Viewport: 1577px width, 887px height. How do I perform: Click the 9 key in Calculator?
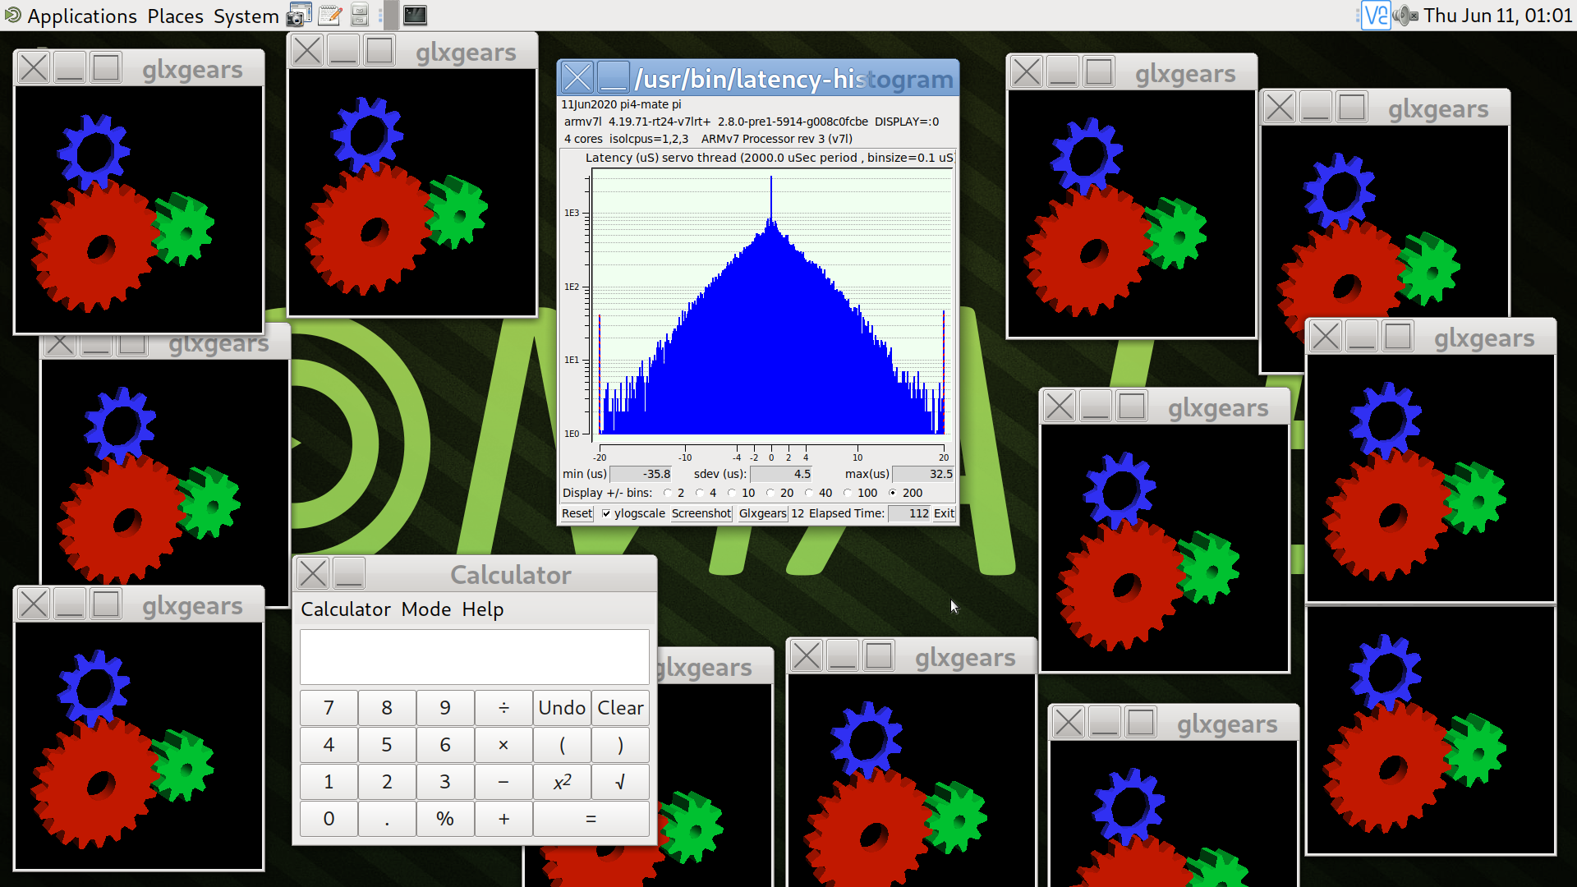point(445,708)
